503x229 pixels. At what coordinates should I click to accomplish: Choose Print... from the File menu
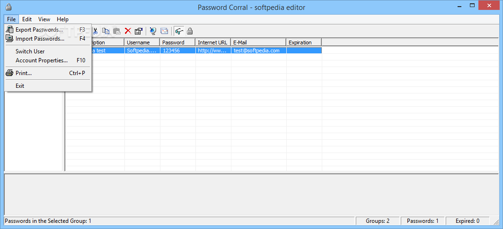48,73
